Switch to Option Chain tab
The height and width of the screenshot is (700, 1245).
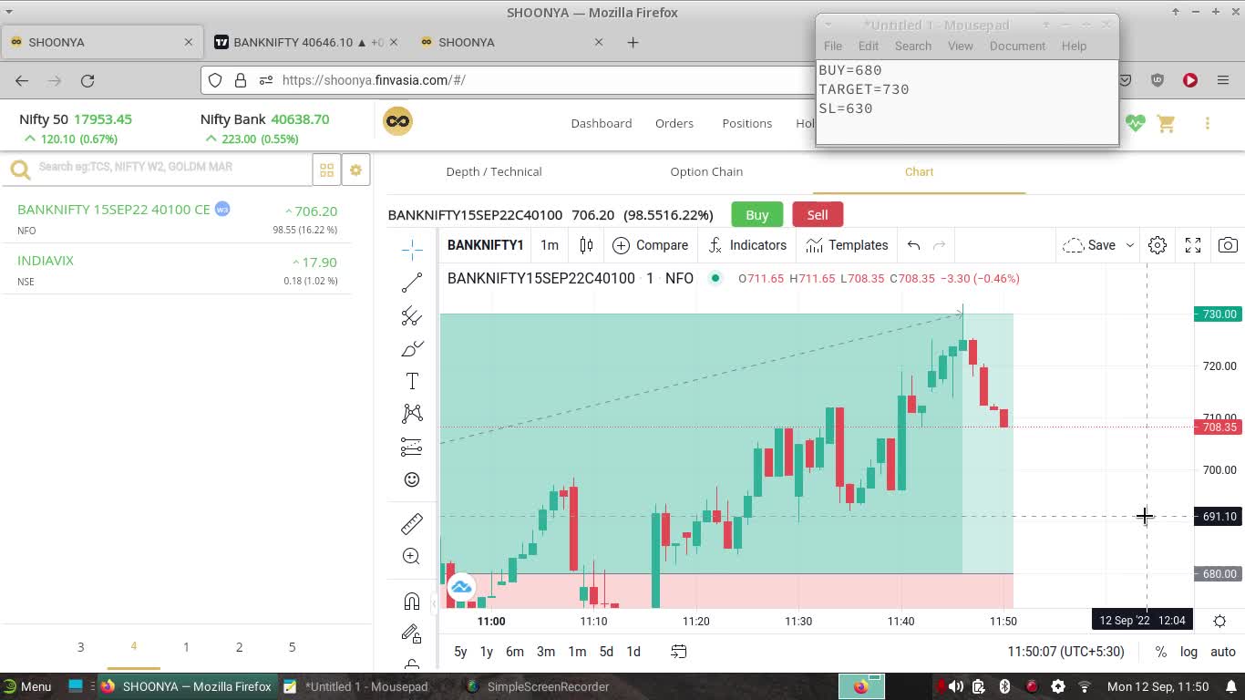coord(706,171)
